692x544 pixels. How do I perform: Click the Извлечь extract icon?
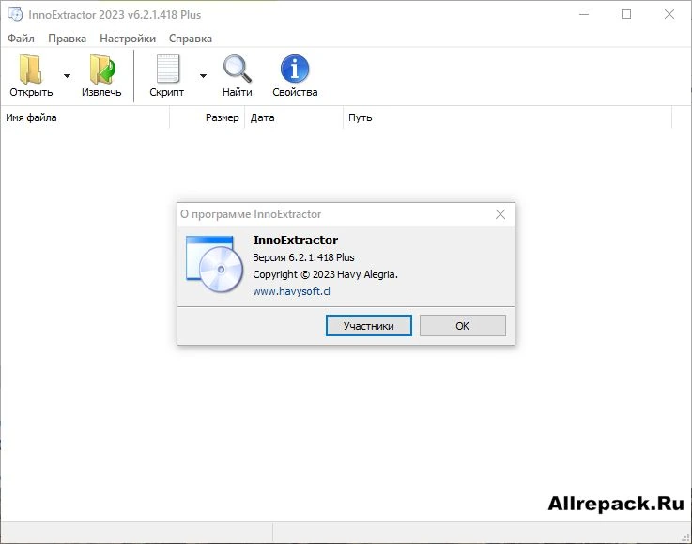[x=102, y=69]
